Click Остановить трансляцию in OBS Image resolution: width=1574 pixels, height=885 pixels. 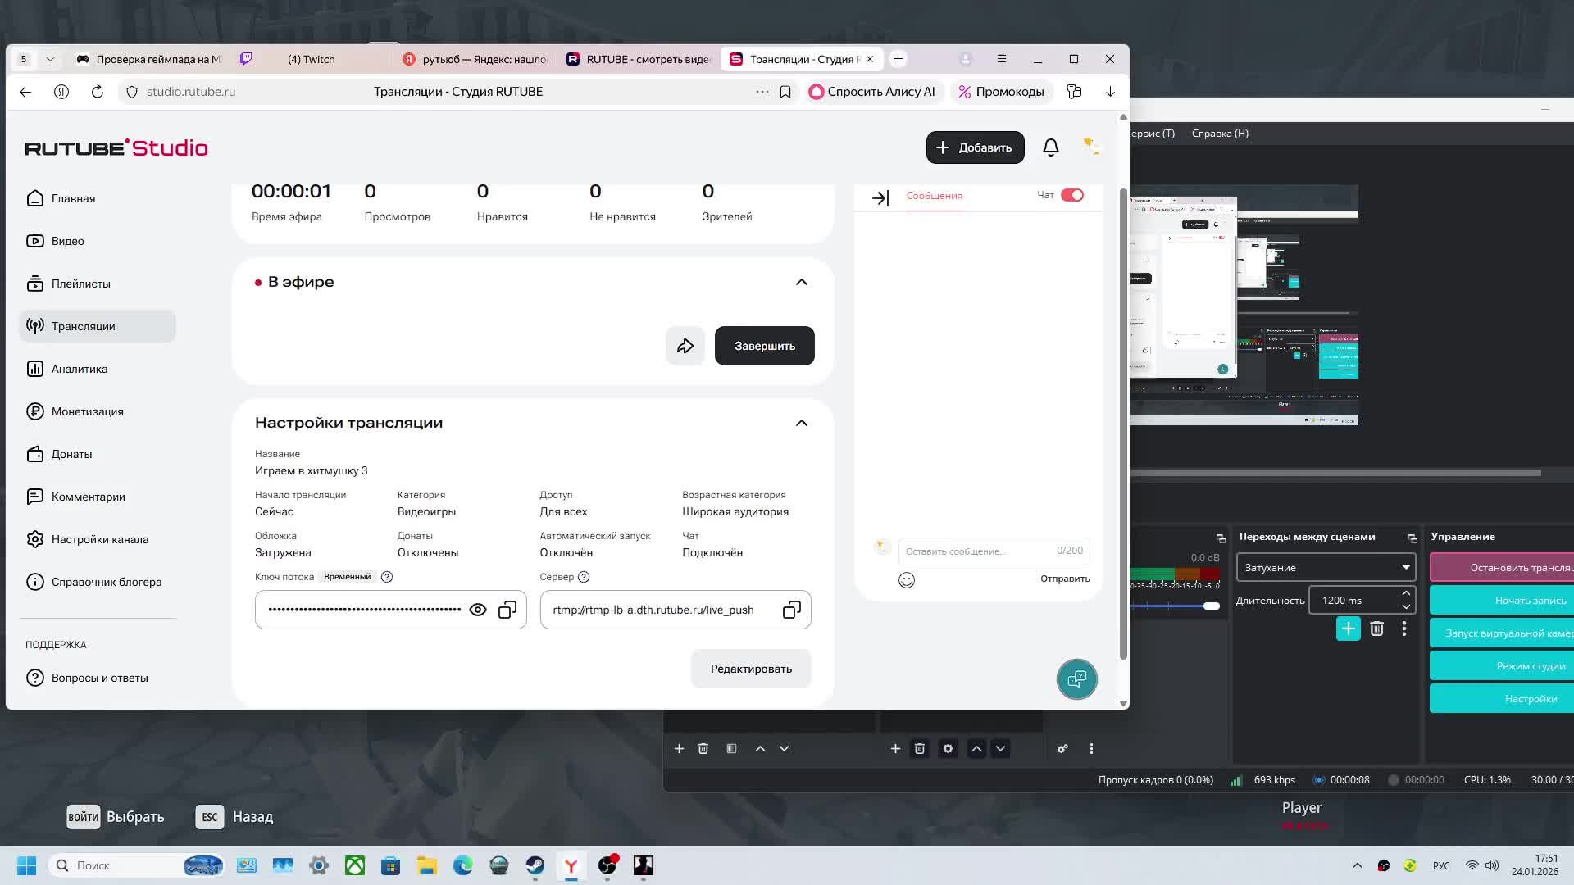pyautogui.click(x=1502, y=567)
